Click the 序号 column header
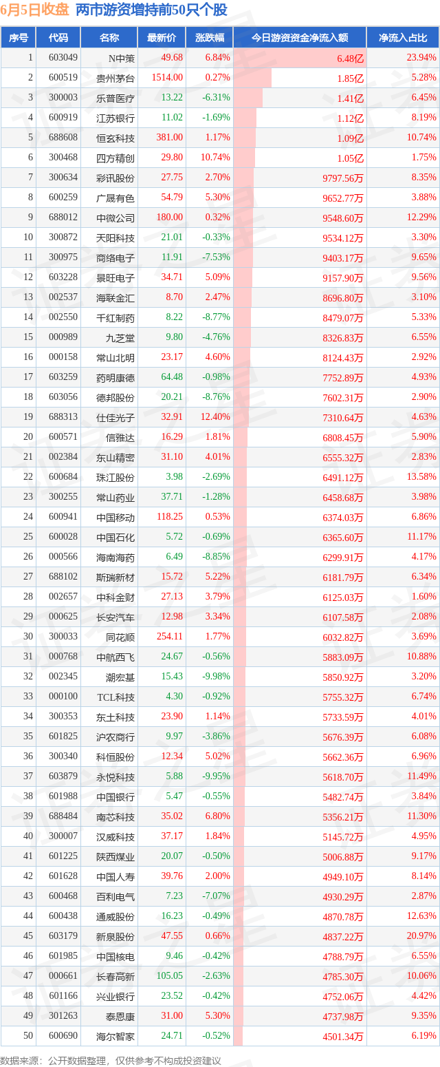Image resolution: width=440 pixels, height=1067 pixels. pyautogui.click(x=19, y=38)
